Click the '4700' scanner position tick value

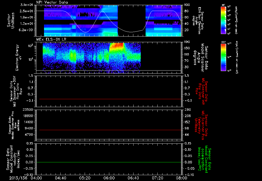coord(29,134)
